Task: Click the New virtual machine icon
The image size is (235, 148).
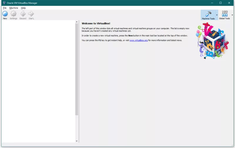Action: click(x=5, y=14)
